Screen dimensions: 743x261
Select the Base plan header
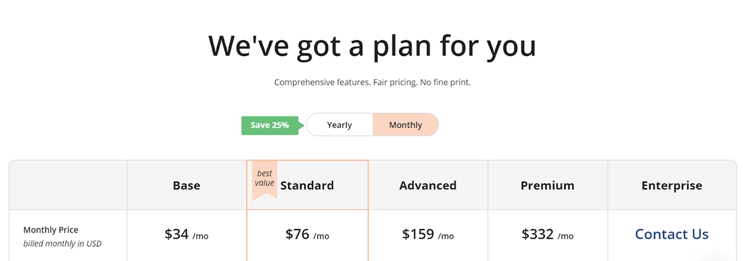coord(186,186)
